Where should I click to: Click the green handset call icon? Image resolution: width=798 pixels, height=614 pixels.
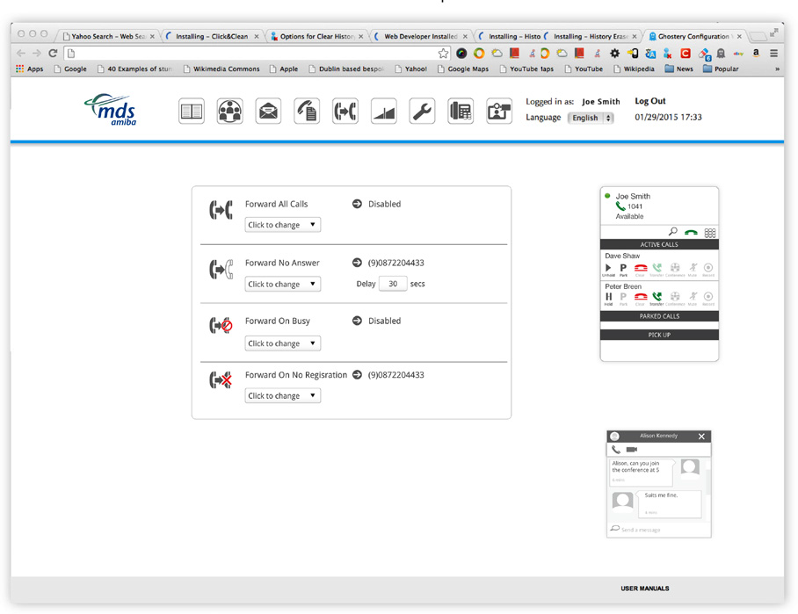pyautogui.click(x=691, y=233)
